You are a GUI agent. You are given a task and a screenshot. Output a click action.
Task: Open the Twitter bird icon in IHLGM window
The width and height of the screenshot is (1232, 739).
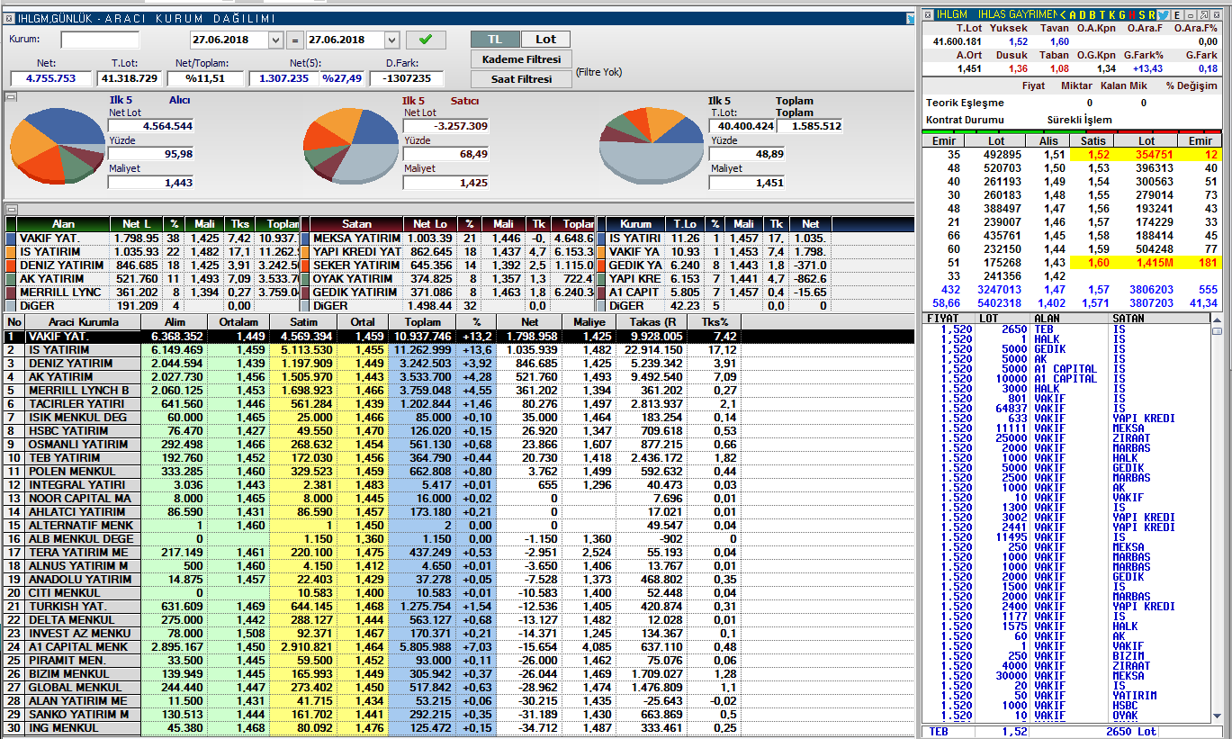click(x=1163, y=14)
